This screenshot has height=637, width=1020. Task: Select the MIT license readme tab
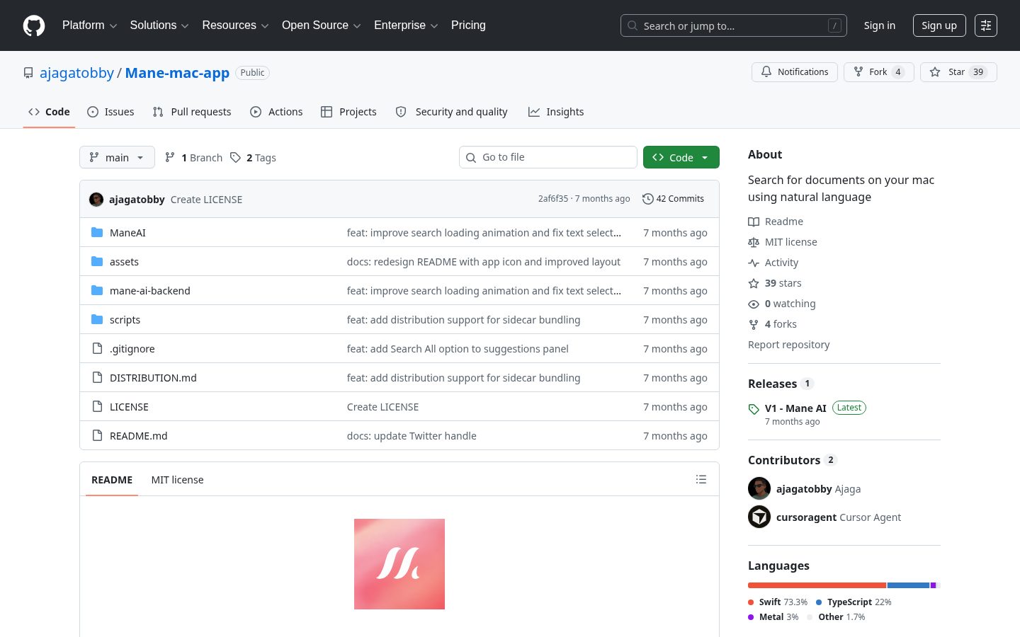(177, 480)
